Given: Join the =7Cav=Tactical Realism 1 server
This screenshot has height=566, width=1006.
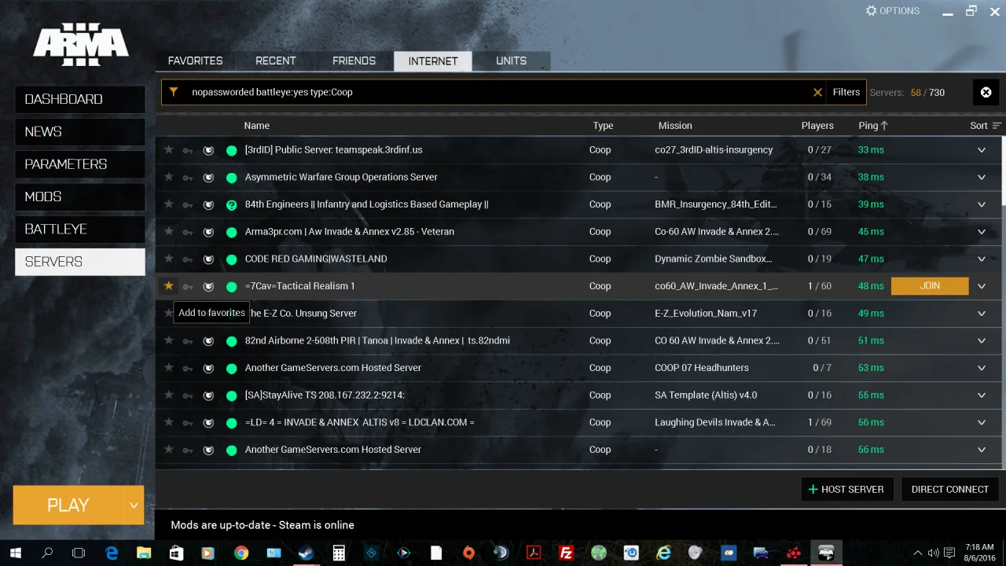Looking at the screenshot, I should (x=930, y=286).
